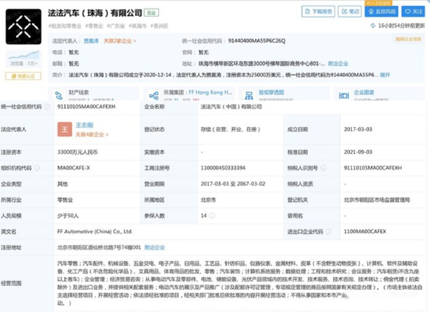Image resolution: width=430 pixels, height=315 pixels.
Task: Click info icon next to 进出口企业代码
Action: [x=329, y=231]
